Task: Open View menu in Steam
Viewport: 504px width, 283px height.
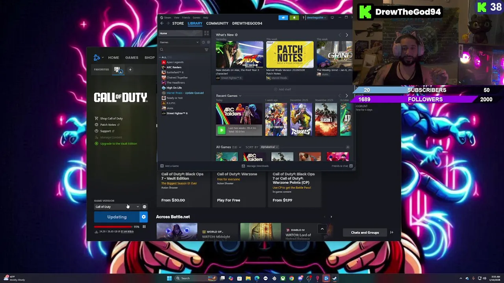Action: [176, 18]
